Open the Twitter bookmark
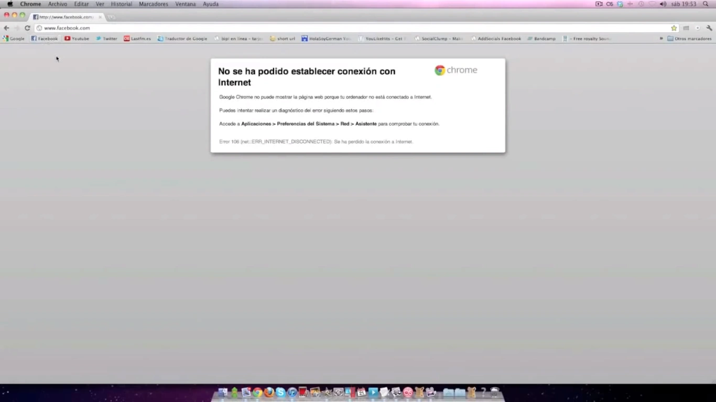The image size is (716, 402). click(106, 38)
